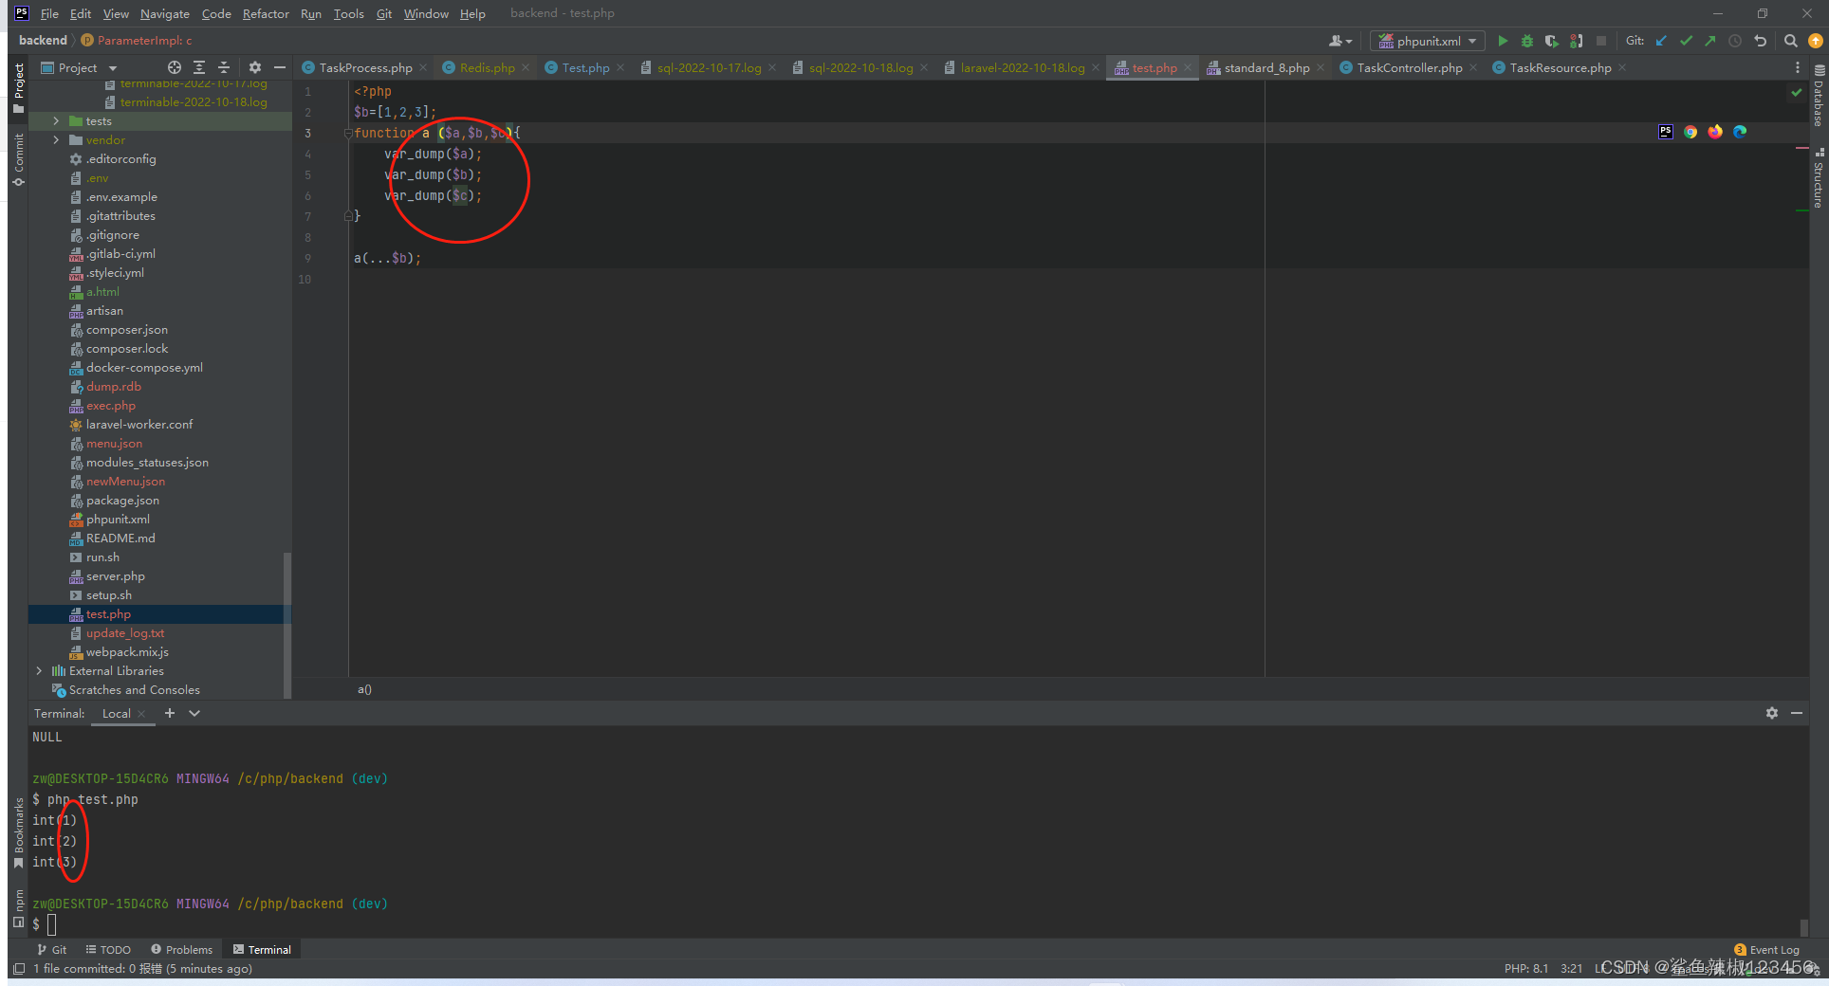This screenshot has height=986, width=1829.
Task: Open the phpunit.xml run configuration dropdown
Action: [1427, 41]
